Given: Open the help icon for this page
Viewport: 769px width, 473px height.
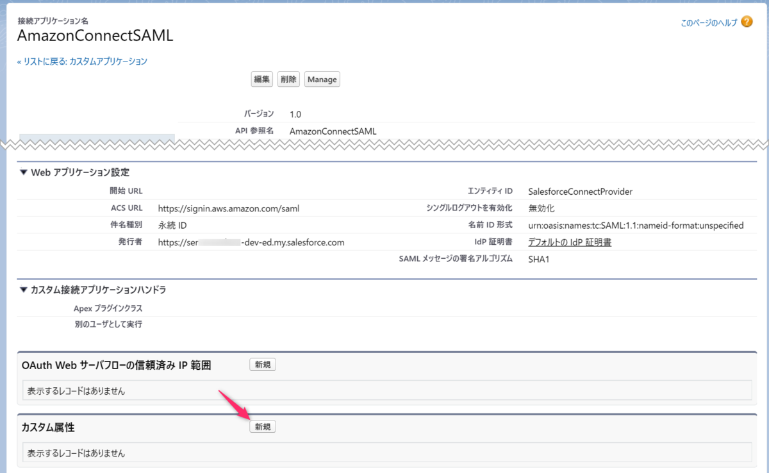Looking at the screenshot, I should tap(747, 22).
